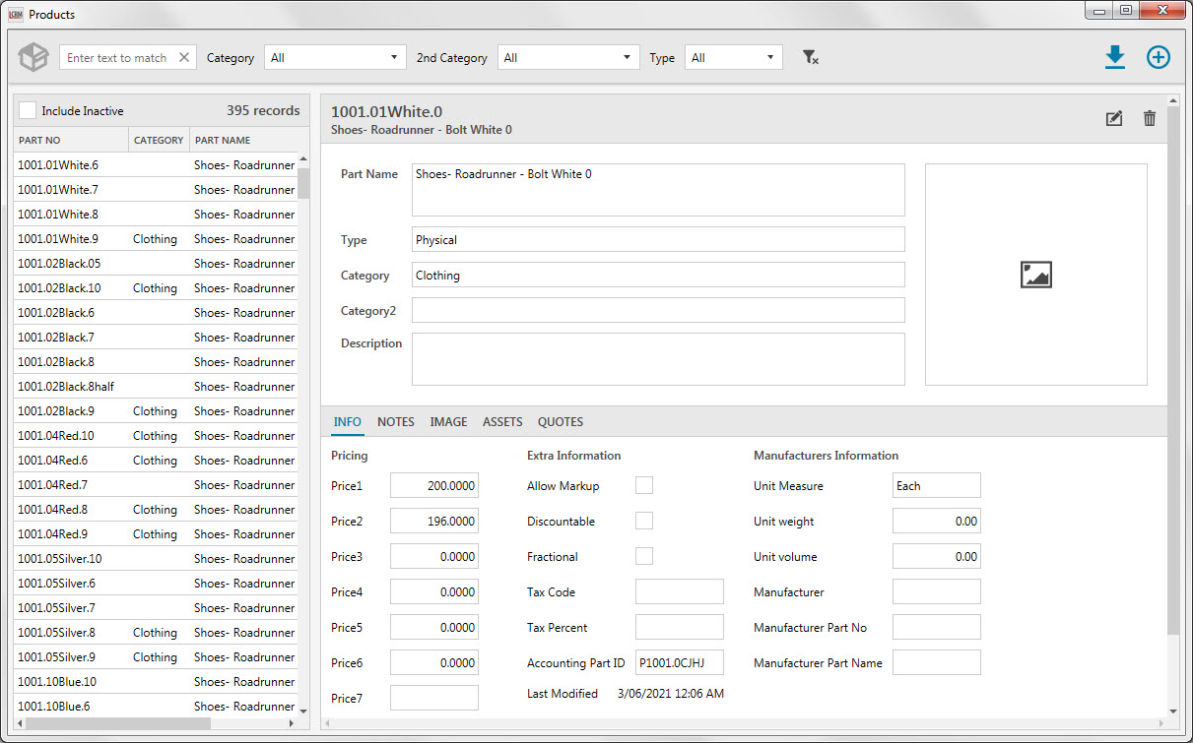This screenshot has width=1193, height=743.
Task: Toggle the Allow Markup checkbox
Action: click(x=645, y=485)
